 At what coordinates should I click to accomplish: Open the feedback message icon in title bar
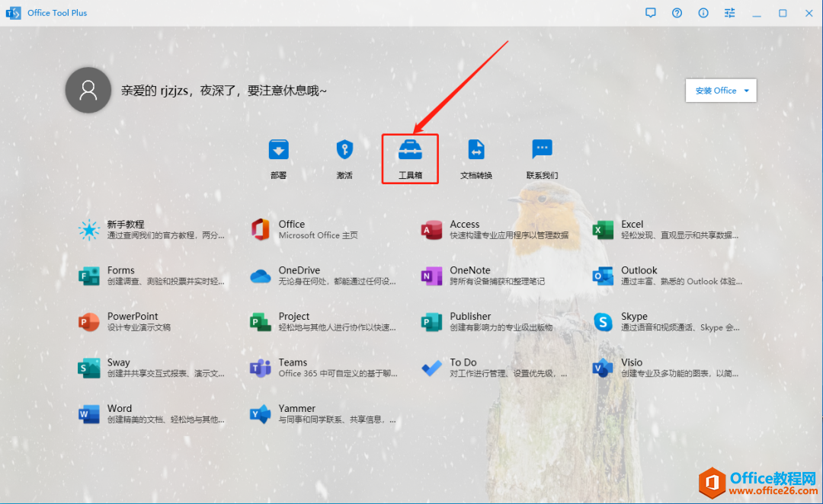(x=650, y=13)
